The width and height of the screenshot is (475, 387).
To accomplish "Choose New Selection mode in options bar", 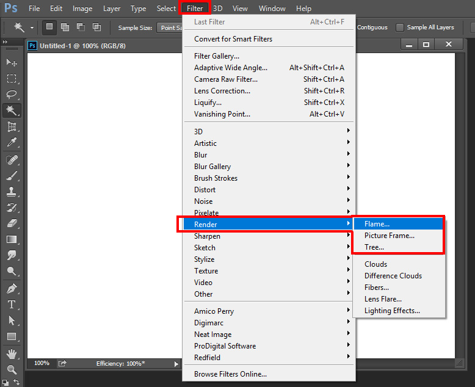I will coord(49,27).
